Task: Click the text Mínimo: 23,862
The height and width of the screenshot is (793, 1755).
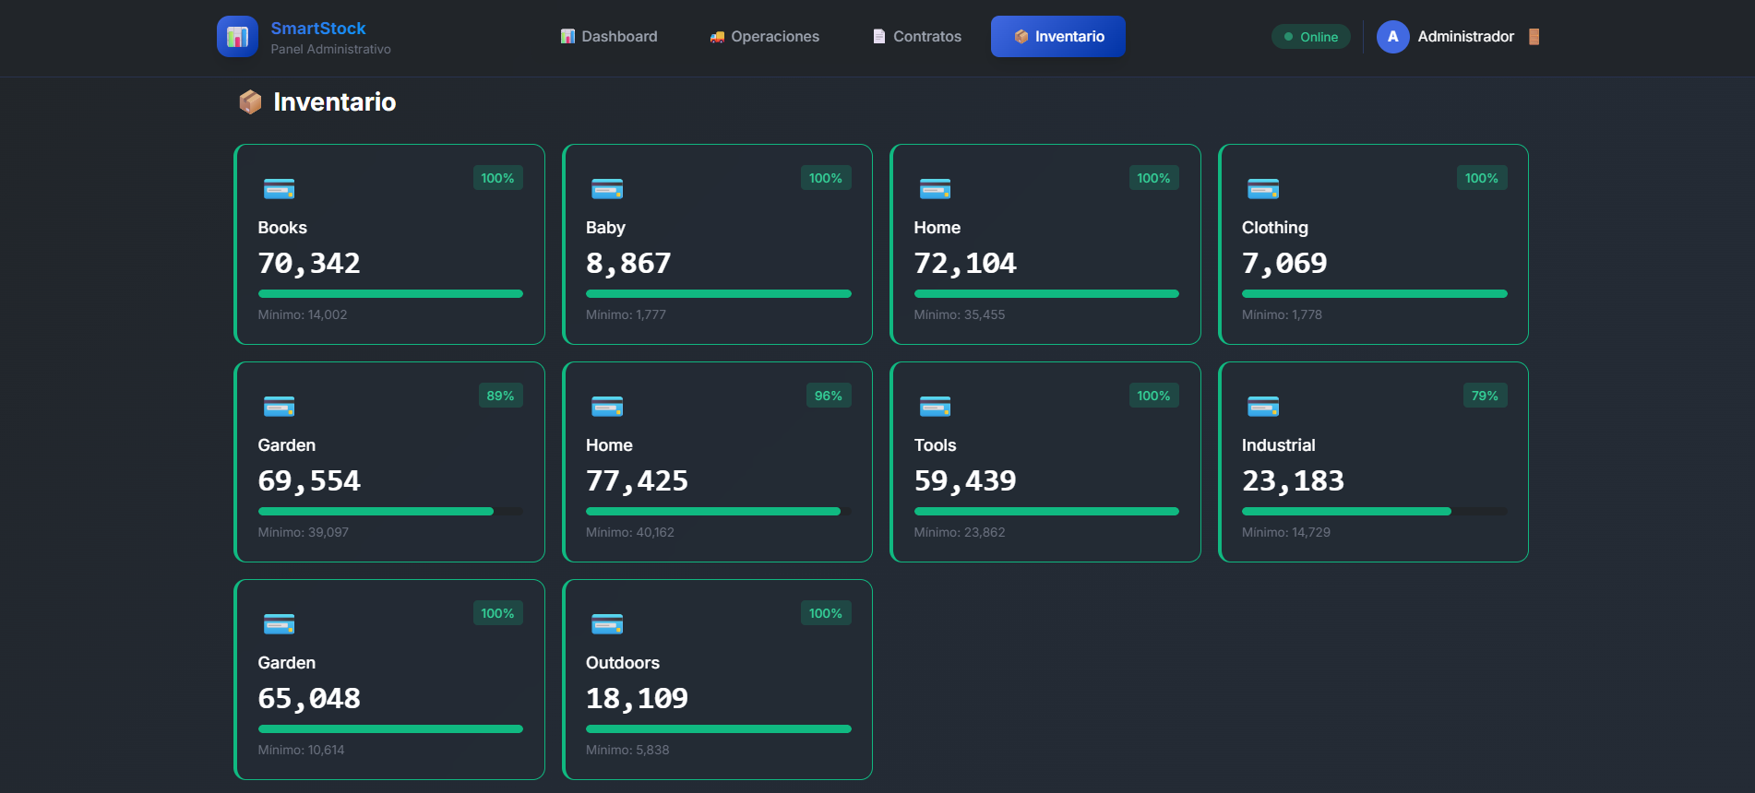Action: (960, 533)
